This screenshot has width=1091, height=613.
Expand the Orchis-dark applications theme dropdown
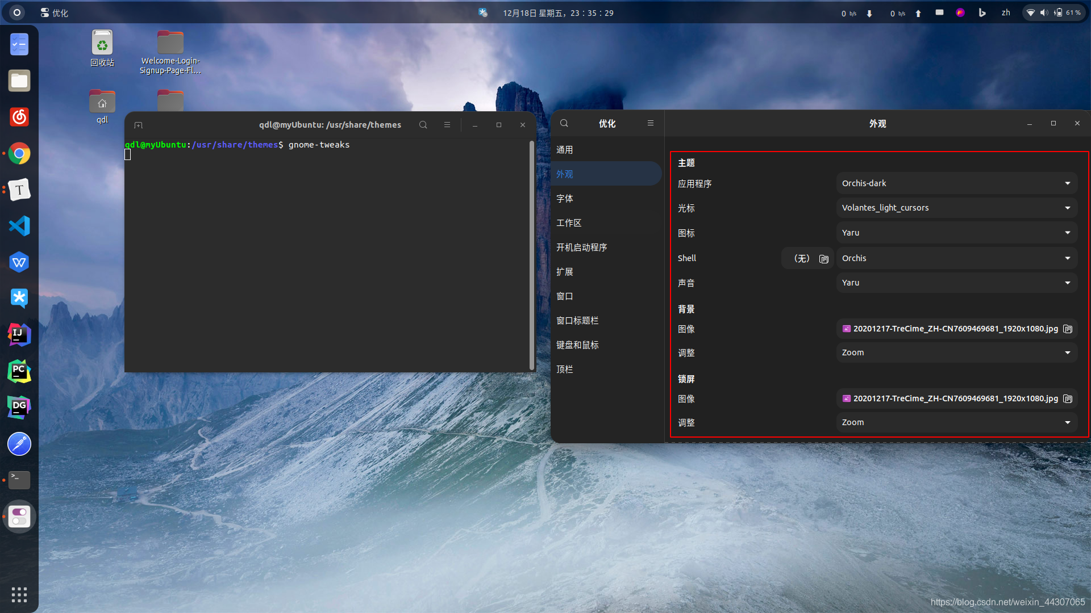coord(957,183)
